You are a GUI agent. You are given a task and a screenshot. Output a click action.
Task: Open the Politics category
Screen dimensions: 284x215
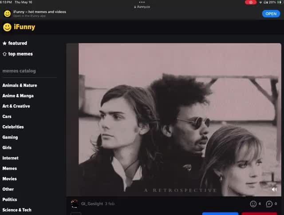pyautogui.click(x=10, y=199)
